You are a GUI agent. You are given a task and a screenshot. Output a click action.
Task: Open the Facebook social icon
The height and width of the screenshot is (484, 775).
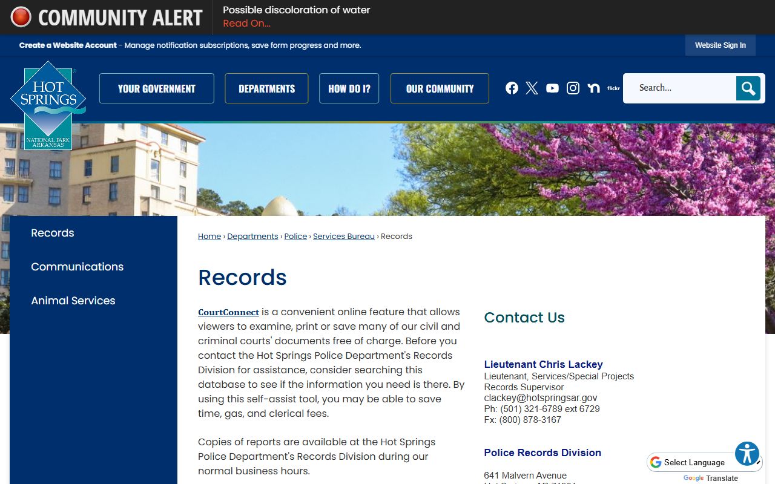(512, 88)
